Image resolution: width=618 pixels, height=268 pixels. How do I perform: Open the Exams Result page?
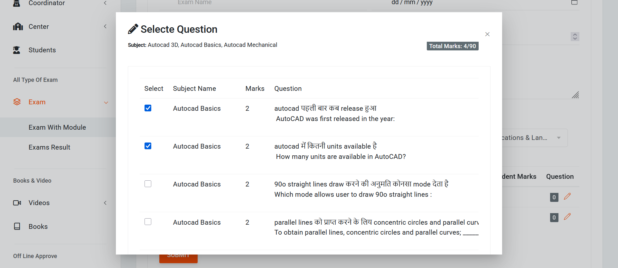click(x=49, y=147)
